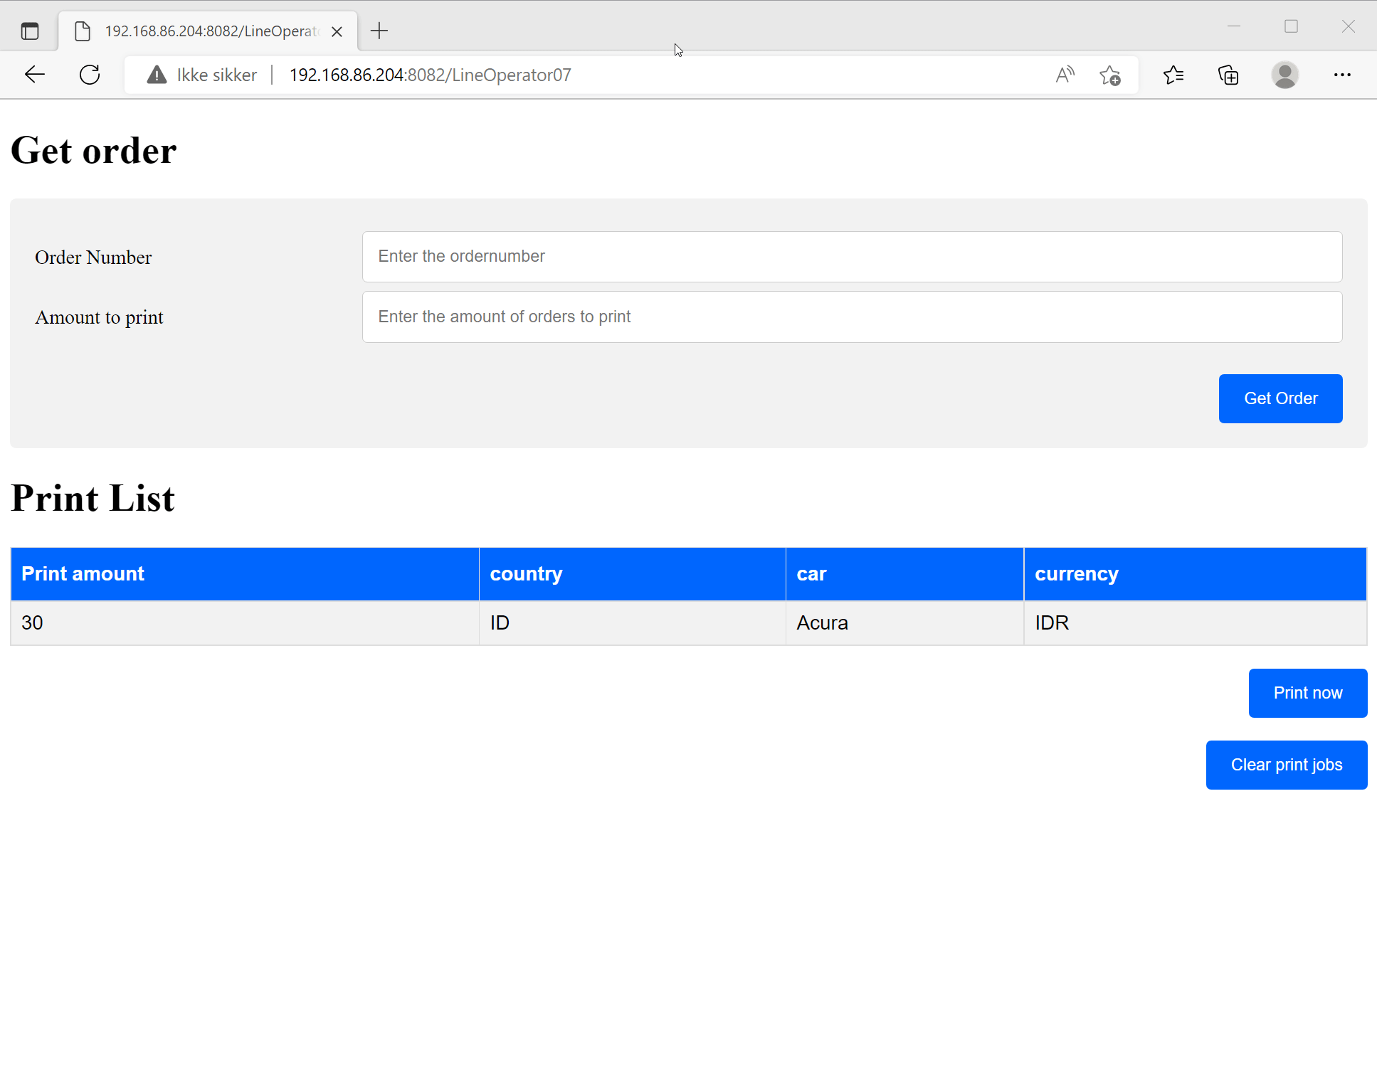The height and width of the screenshot is (1082, 1377).
Task: Focus the Order Number input field
Action: (852, 257)
